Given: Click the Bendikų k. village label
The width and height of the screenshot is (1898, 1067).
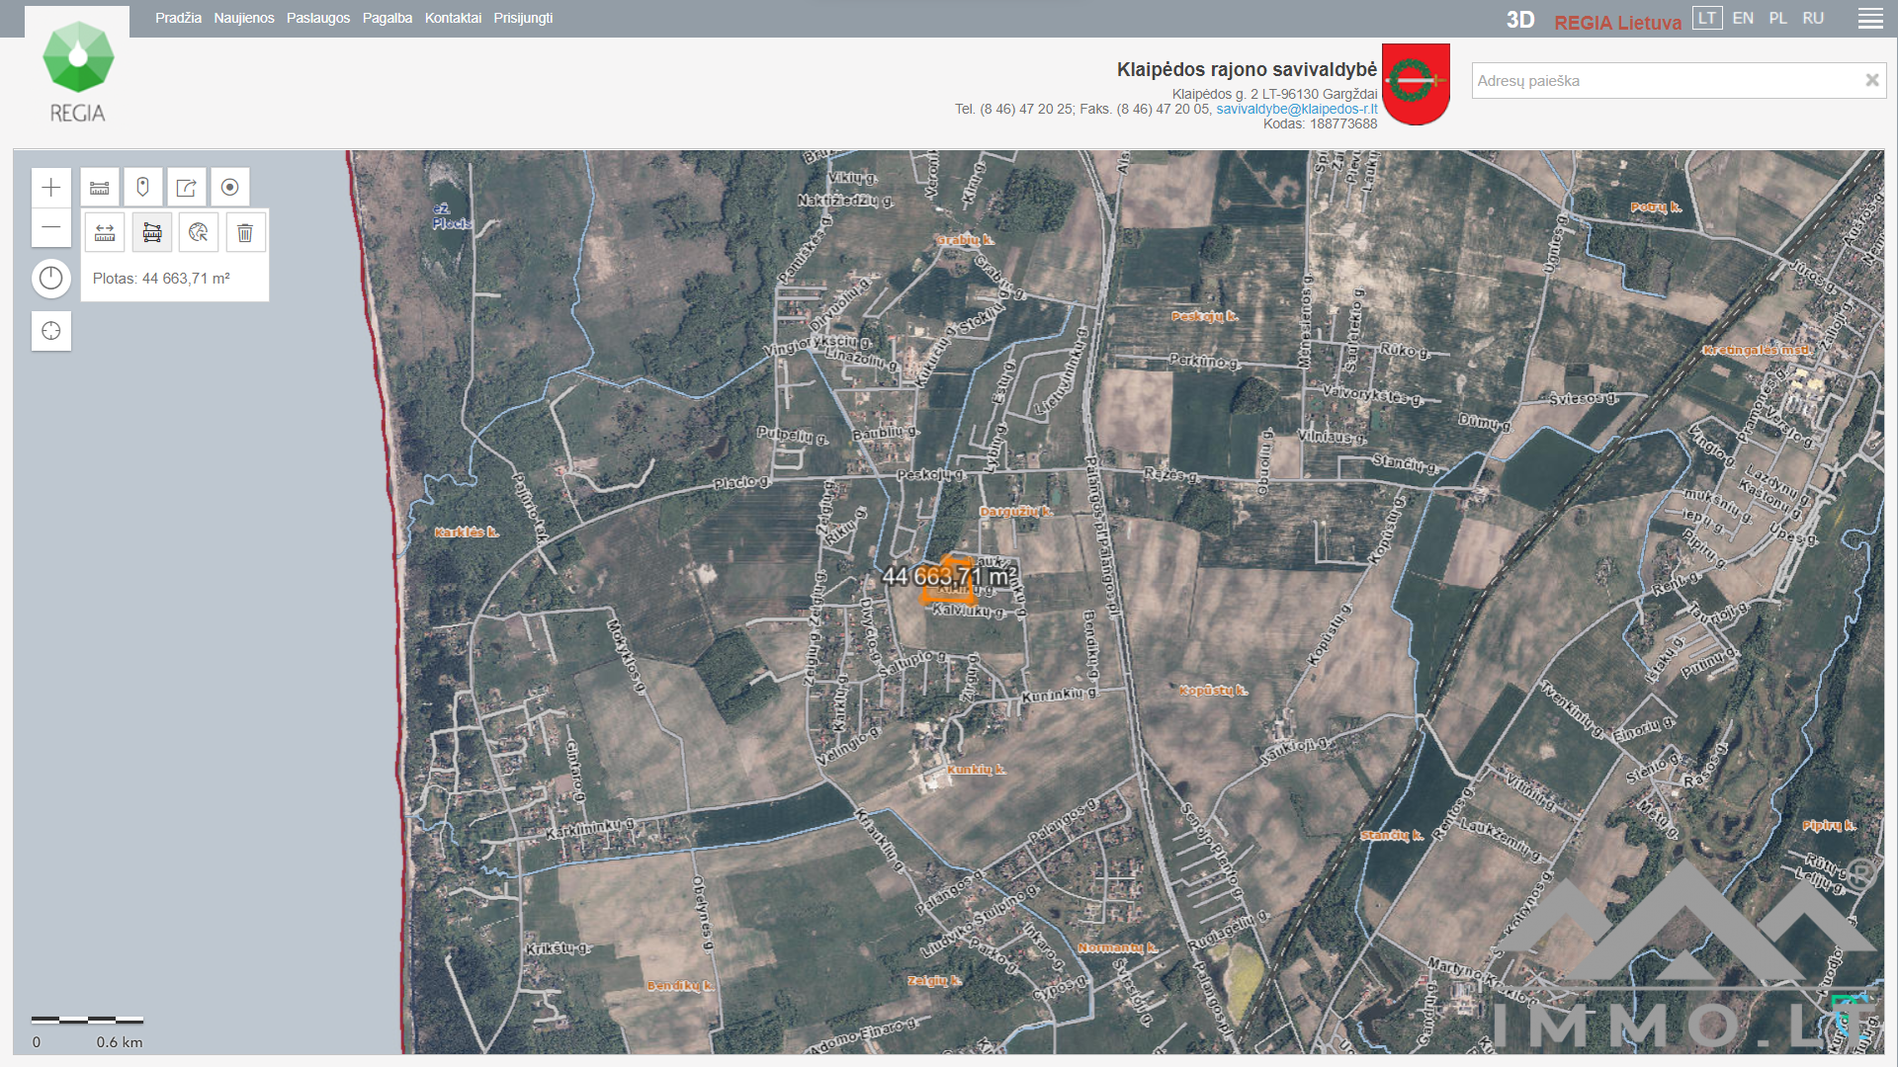Looking at the screenshot, I should click(681, 986).
